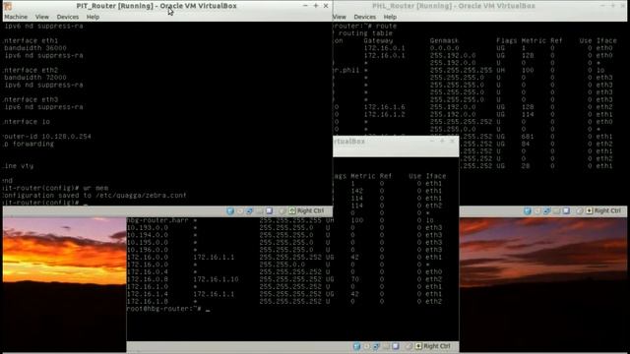Image resolution: width=630 pixels, height=354 pixels.
Task: Click genmask 0.0.0.0 in PHL_Router table
Action: point(444,48)
